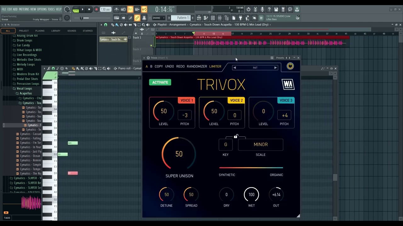Click the Voice 1 LEVEL knob

pyautogui.click(x=164, y=111)
